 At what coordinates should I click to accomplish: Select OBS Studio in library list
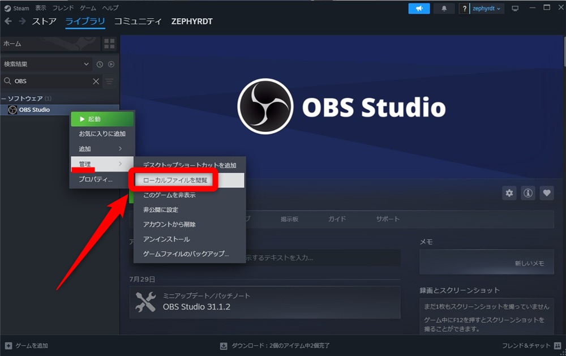point(59,110)
